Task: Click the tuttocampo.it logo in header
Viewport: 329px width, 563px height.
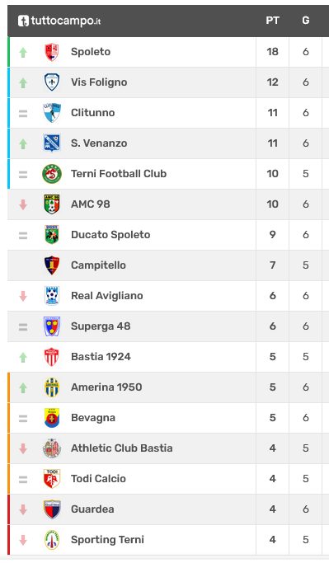Action: (x=59, y=21)
